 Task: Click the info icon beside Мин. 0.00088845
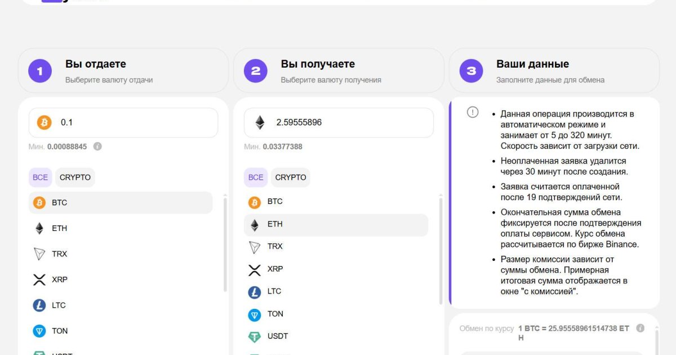point(97,147)
